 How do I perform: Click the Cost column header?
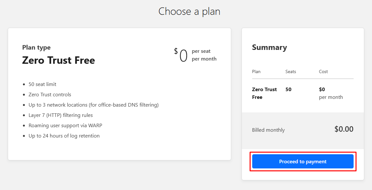coord(323,71)
